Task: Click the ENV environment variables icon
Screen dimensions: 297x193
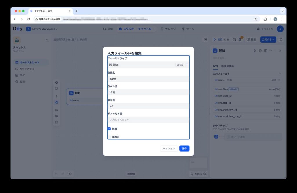Action: coord(205,39)
